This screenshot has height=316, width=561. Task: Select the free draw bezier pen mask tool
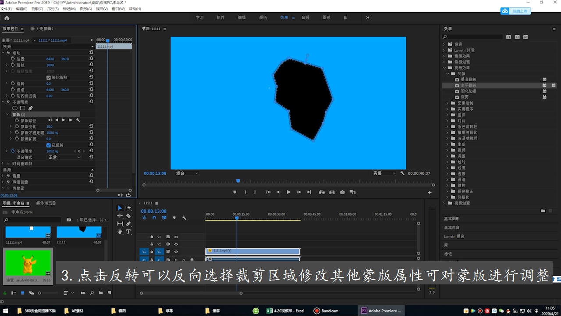30,108
